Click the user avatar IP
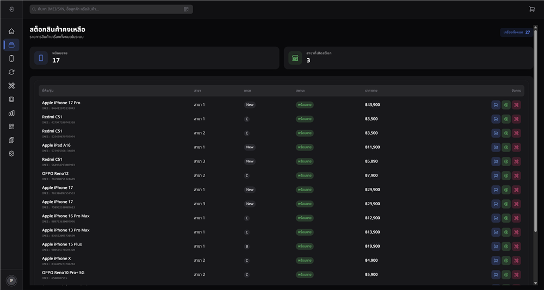The width and height of the screenshot is (544, 290). click(11, 281)
